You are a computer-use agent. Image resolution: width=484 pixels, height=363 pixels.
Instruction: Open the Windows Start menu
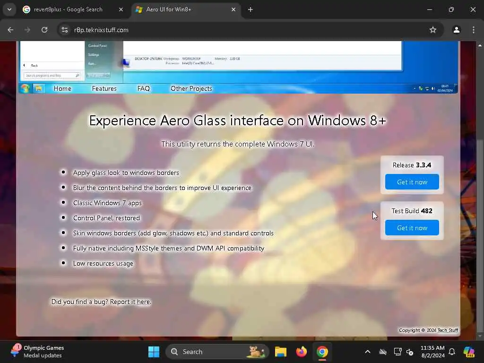click(x=154, y=352)
